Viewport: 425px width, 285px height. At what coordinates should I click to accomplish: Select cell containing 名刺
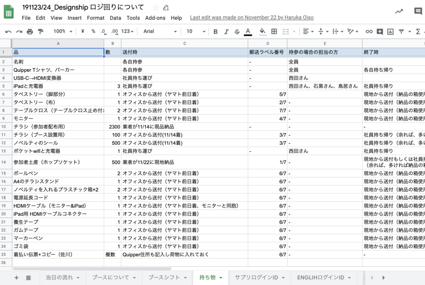click(x=58, y=62)
